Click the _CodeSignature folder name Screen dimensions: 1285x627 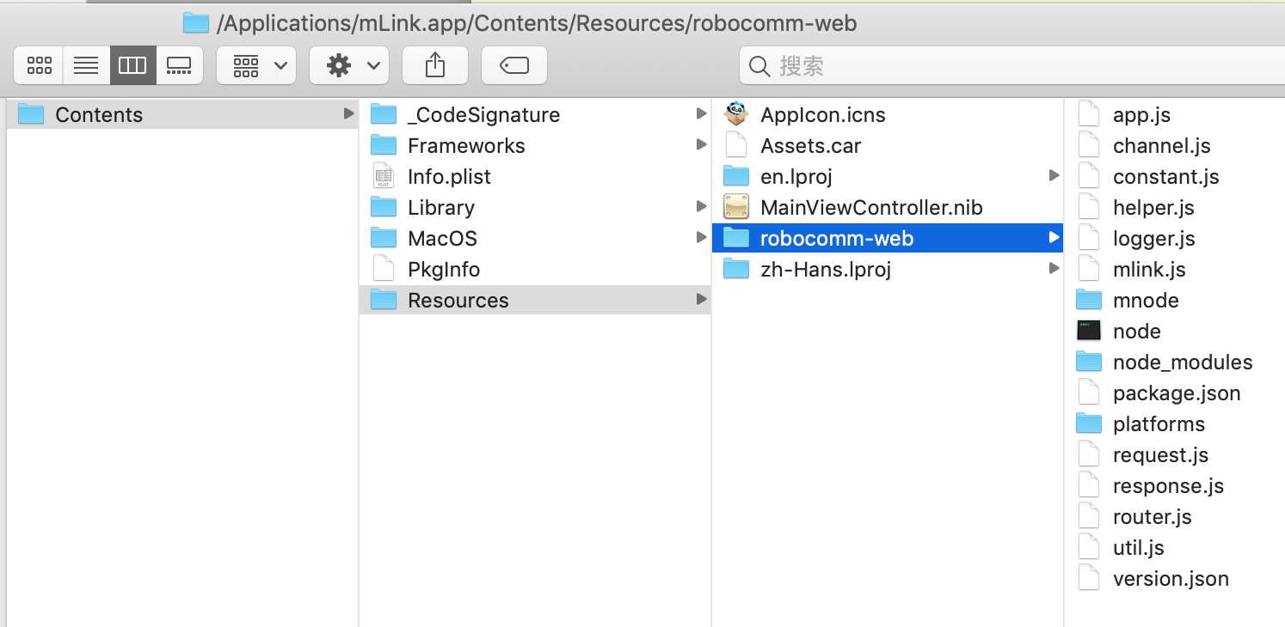coord(483,115)
